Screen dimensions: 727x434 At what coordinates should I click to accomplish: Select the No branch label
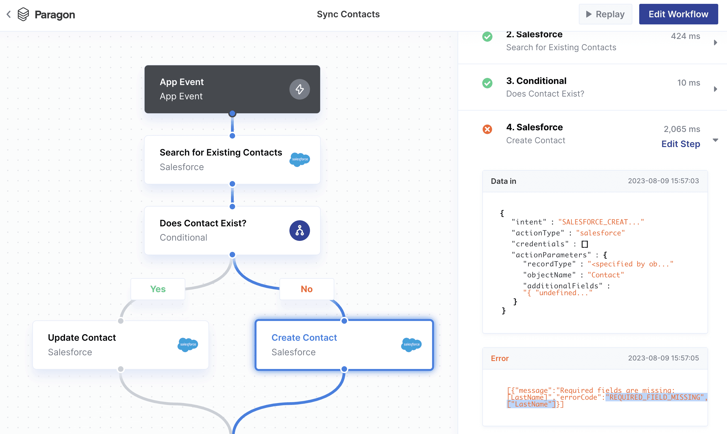point(306,289)
